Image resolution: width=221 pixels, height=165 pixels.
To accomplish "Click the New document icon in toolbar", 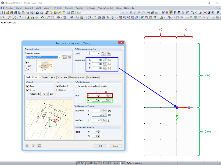I will coord(3,12).
